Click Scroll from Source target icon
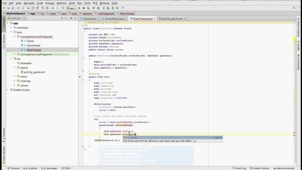302x170 pixels. point(62,18)
